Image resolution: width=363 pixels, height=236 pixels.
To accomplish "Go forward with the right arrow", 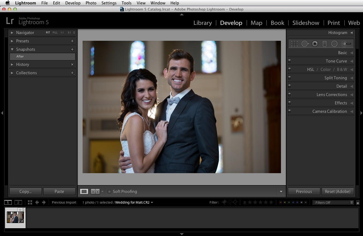I will click(x=44, y=202).
